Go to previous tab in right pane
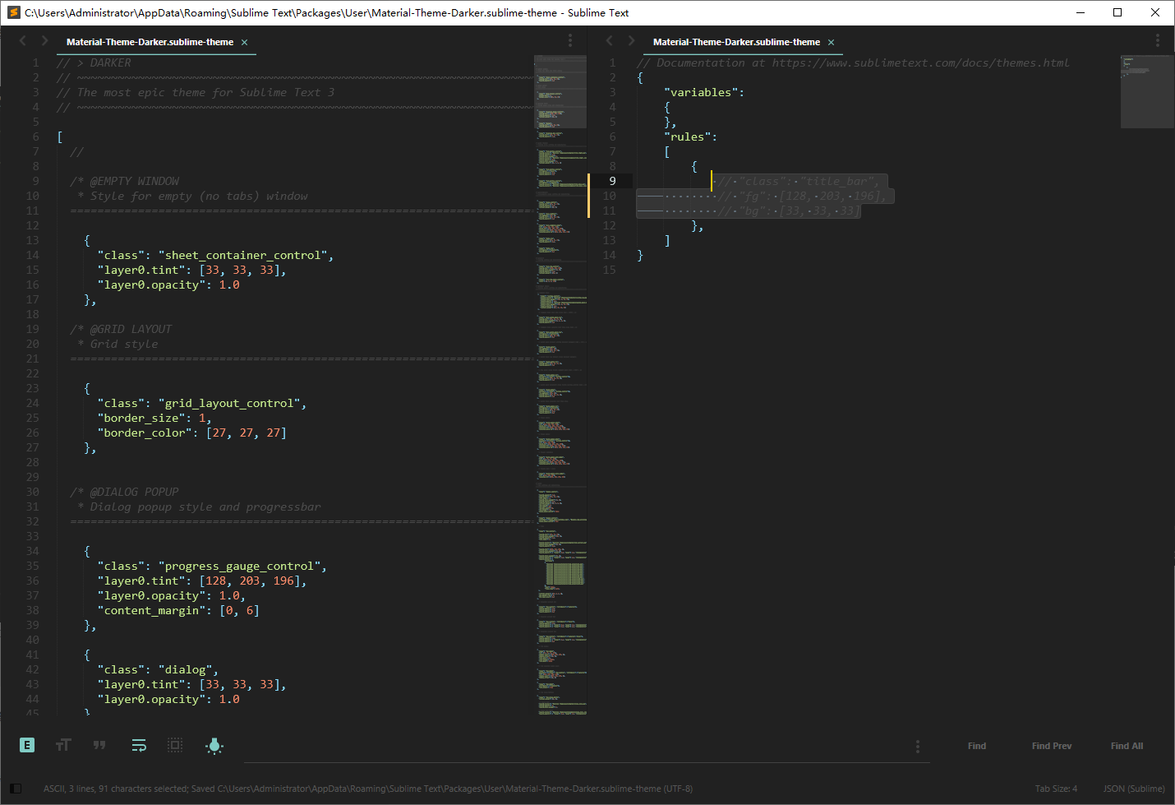Image resolution: width=1175 pixels, height=805 pixels. pos(610,40)
